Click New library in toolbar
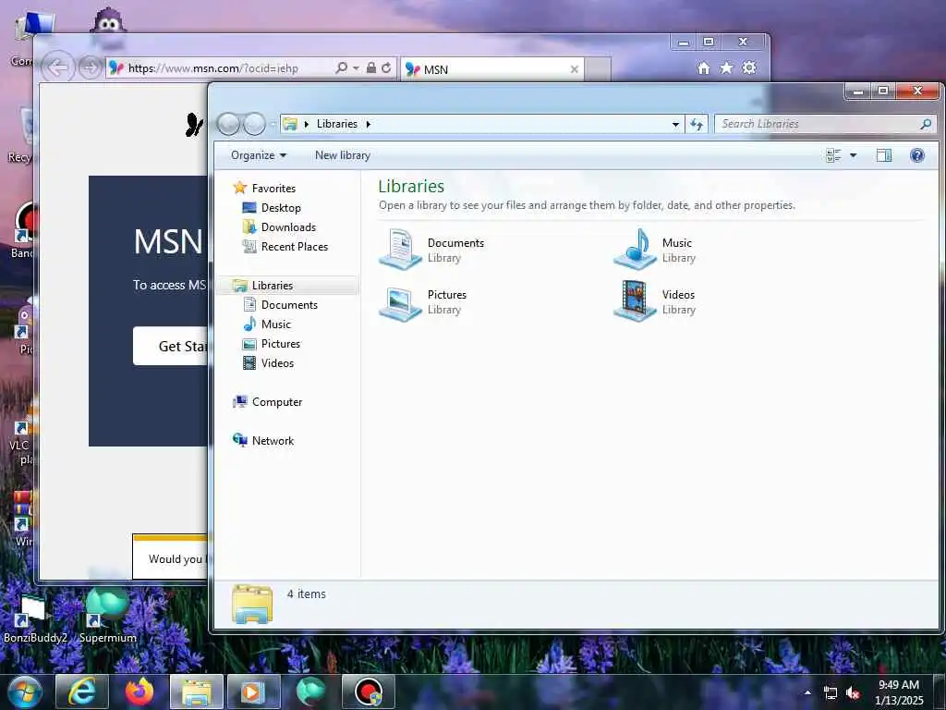The width and height of the screenshot is (946, 710). click(343, 155)
